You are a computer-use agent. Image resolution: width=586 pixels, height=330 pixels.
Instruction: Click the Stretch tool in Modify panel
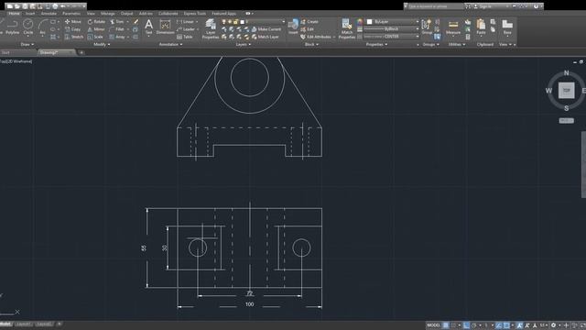coord(74,37)
